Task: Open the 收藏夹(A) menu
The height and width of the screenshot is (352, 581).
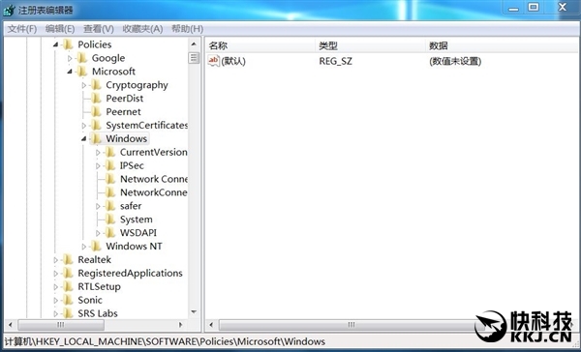Action: tap(142, 29)
